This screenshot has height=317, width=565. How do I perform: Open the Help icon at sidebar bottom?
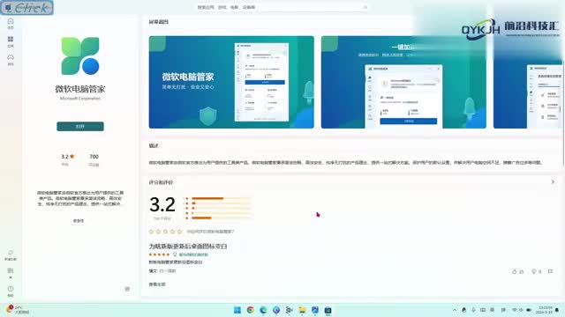pos(11,291)
